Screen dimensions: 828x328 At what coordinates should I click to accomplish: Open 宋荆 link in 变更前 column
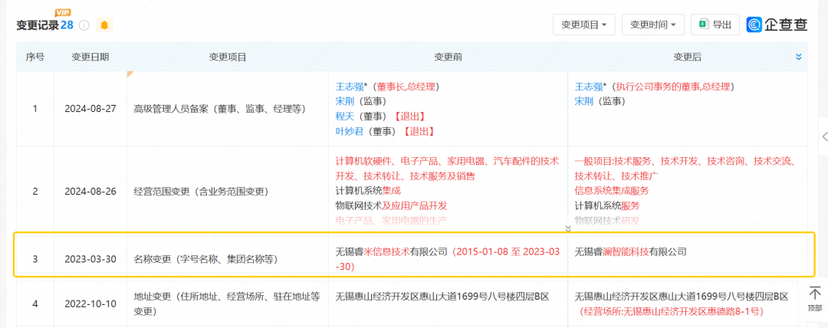point(345,101)
